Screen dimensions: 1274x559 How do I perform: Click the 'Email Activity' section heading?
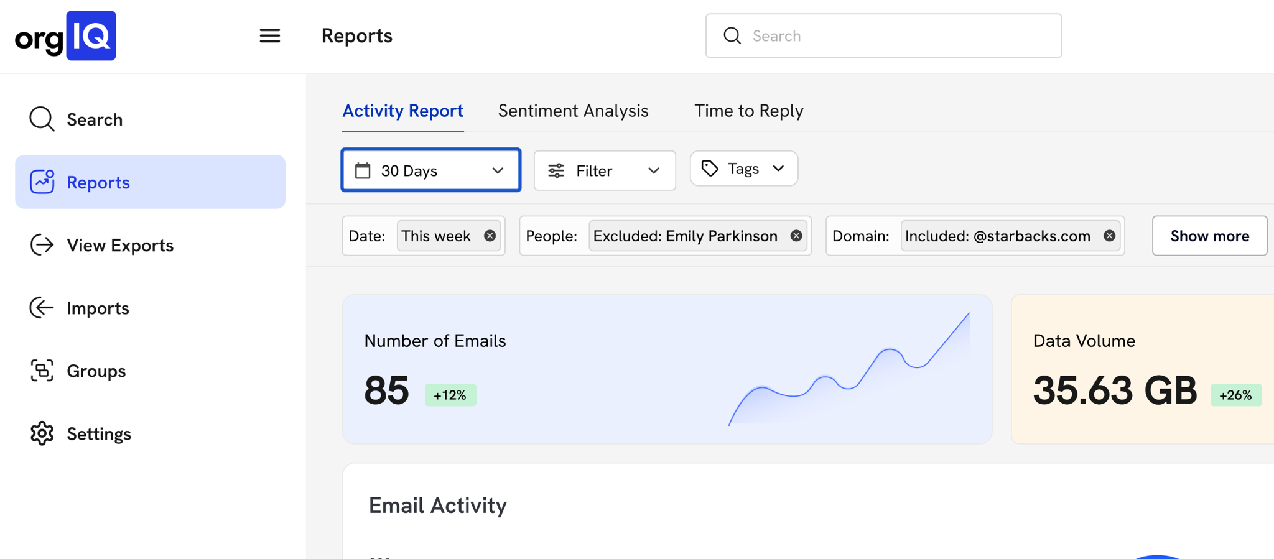coord(438,506)
